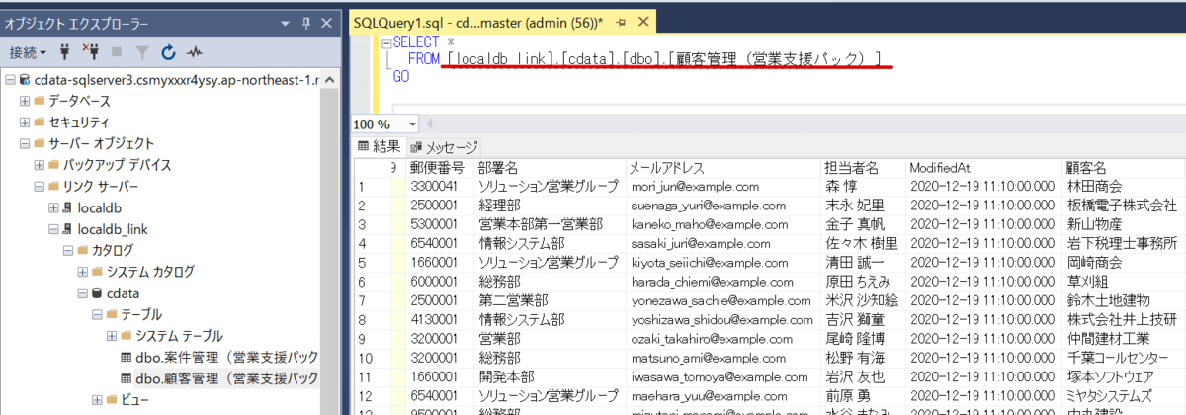Click the 郵便番号 column header
1186x415 pixels.
pos(439,168)
